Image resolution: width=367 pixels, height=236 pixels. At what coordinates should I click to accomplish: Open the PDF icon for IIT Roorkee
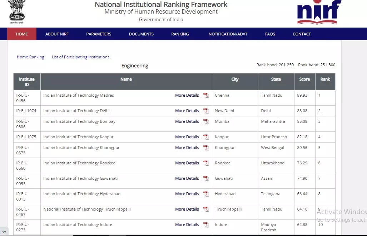pyautogui.click(x=206, y=163)
